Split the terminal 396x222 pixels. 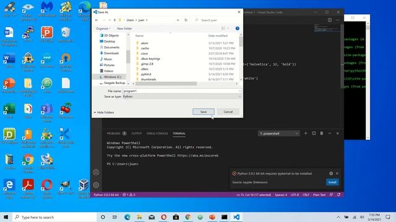314,133
